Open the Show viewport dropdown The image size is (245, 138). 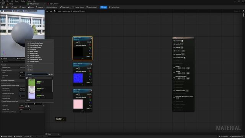(x=20, y=11)
